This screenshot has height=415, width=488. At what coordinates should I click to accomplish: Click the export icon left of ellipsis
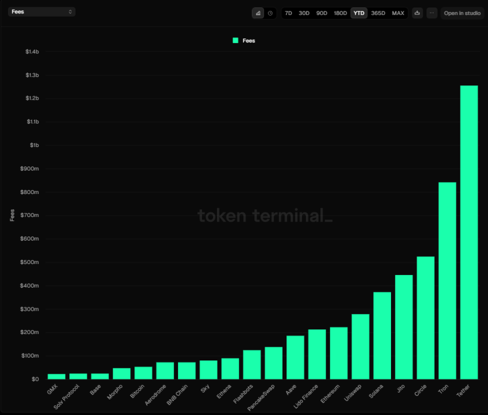(417, 13)
